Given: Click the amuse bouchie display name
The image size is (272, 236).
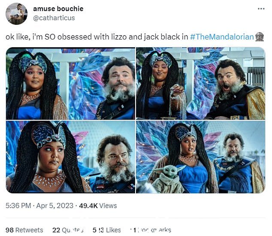Looking at the screenshot, I should pos(58,9).
